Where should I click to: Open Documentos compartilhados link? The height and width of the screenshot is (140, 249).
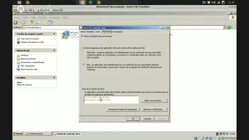click(x=32, y=62)
